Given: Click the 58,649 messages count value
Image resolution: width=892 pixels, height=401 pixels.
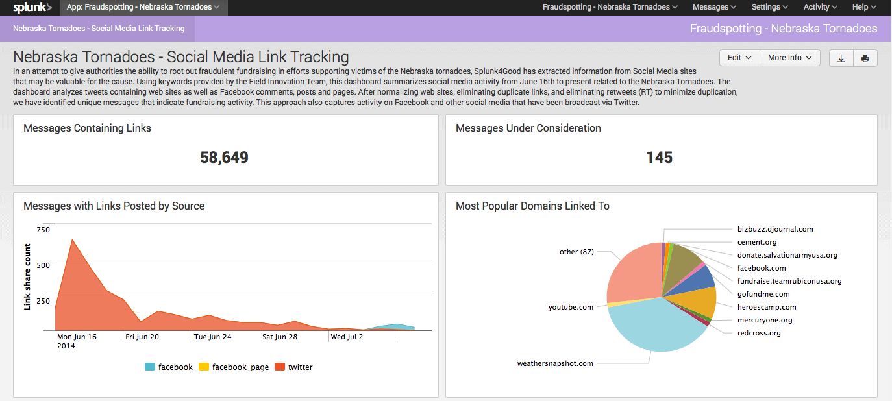Looking at the screenshot, I should [x=225, y=158].
